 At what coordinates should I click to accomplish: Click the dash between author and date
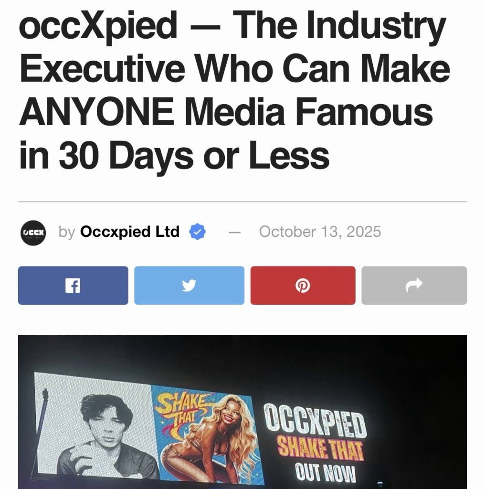pyautogui.click(x=233, y=233)
